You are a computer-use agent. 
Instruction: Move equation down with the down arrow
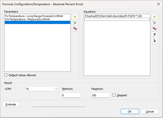154,41
